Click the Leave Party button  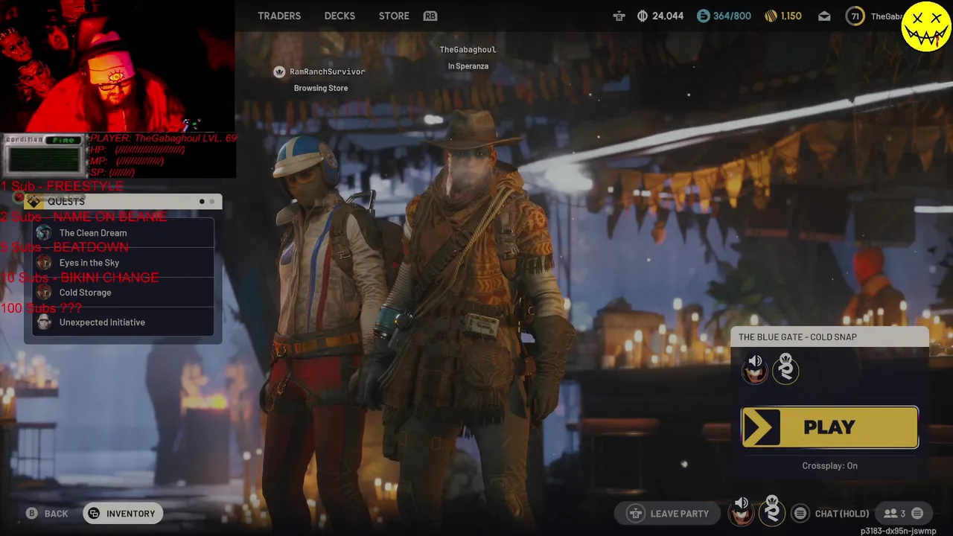pos(669,514)
